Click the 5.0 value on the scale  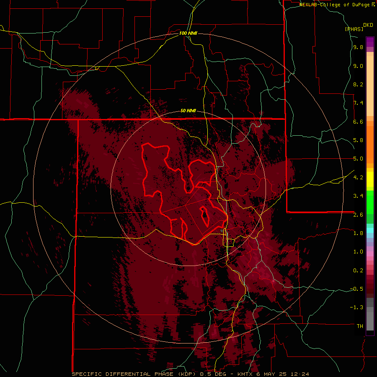click(358, 159)
